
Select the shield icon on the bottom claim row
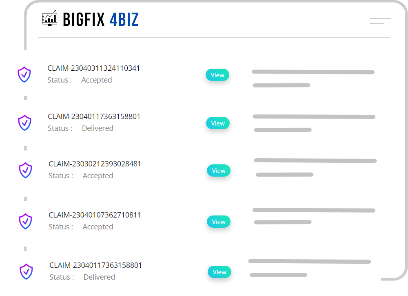click(26, 271)
